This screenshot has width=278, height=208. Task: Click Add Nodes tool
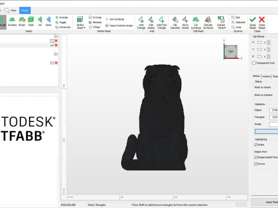(x=151, y=23)
